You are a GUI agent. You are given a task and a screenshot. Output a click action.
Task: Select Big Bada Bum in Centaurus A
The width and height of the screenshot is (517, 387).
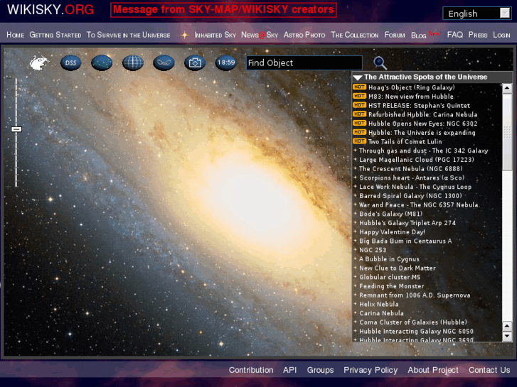(405, 241)
